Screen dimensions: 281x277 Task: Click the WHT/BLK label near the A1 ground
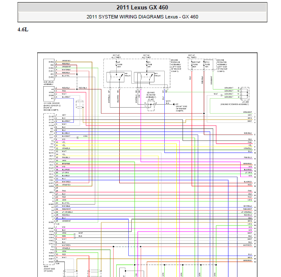168,102
